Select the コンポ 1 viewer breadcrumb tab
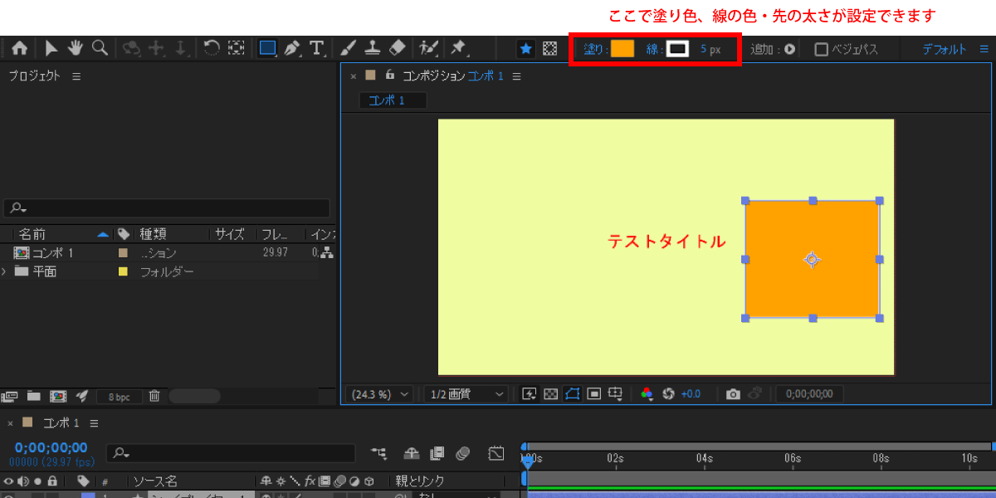996x498 pixels. click(x=393, y=100)
